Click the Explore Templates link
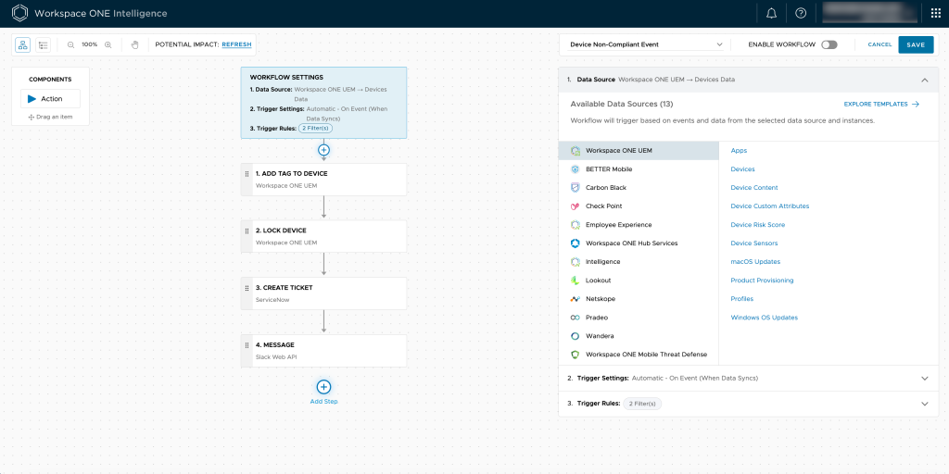 pos(881,104)
